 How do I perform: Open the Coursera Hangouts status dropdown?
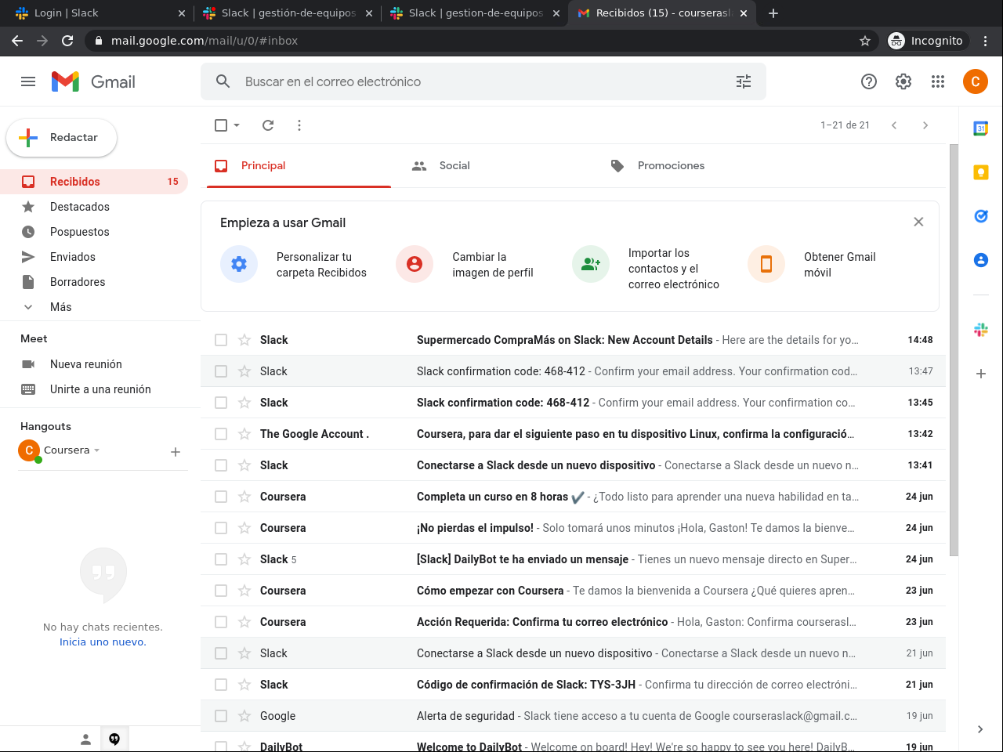[x=97, y=450]
